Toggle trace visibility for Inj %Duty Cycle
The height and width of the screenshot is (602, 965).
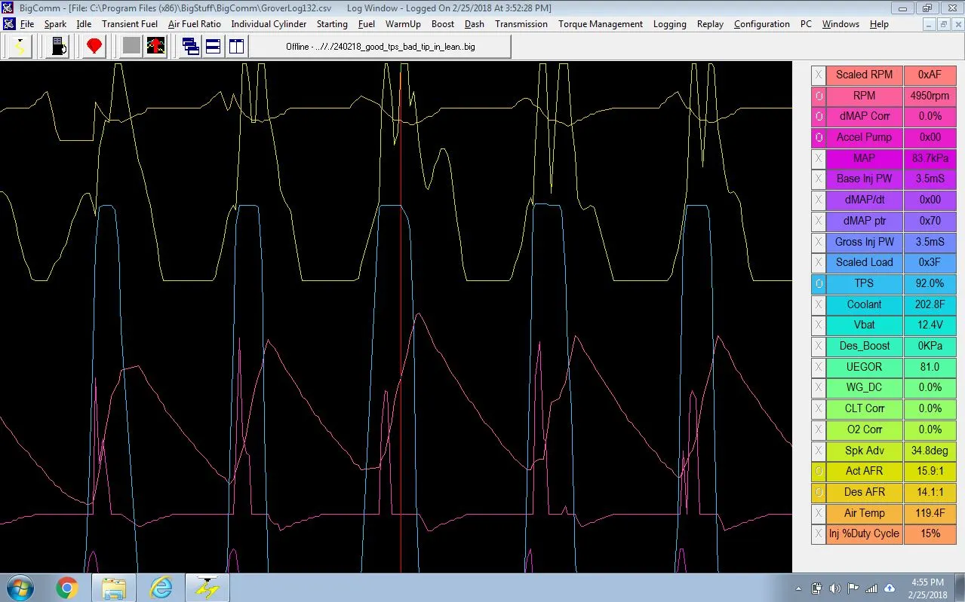pyautogui.click(x=819, y=533)
